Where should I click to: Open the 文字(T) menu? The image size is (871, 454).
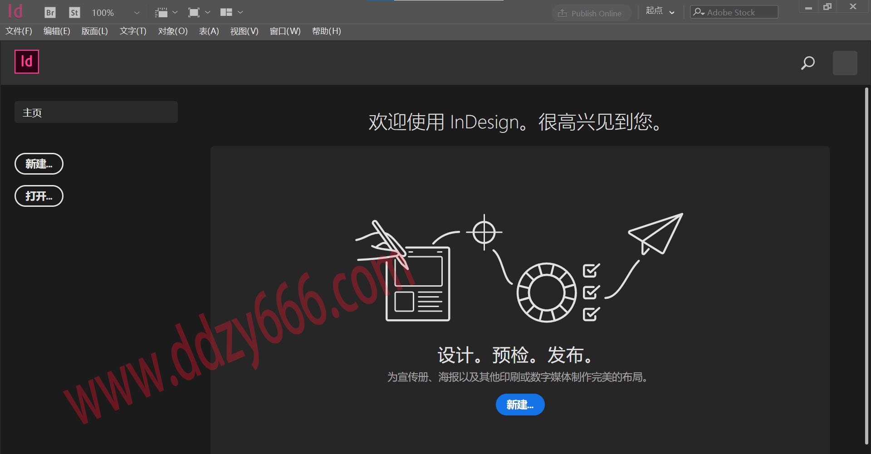[133, 31]
